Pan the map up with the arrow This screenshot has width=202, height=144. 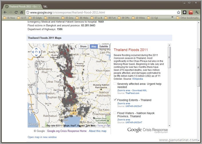tap(36, 49)
